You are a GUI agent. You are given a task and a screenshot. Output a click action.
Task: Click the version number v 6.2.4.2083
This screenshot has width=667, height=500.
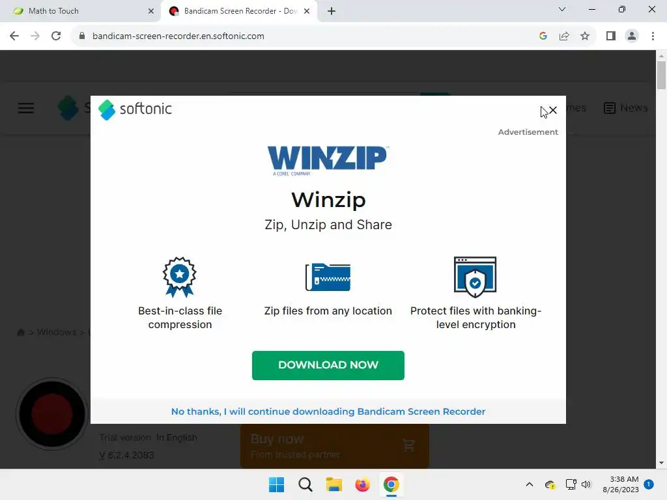(x=126, y=455)
